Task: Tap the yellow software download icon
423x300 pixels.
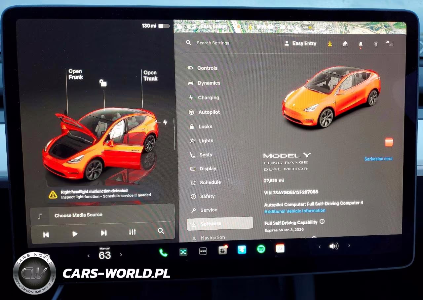Action: 330,44
